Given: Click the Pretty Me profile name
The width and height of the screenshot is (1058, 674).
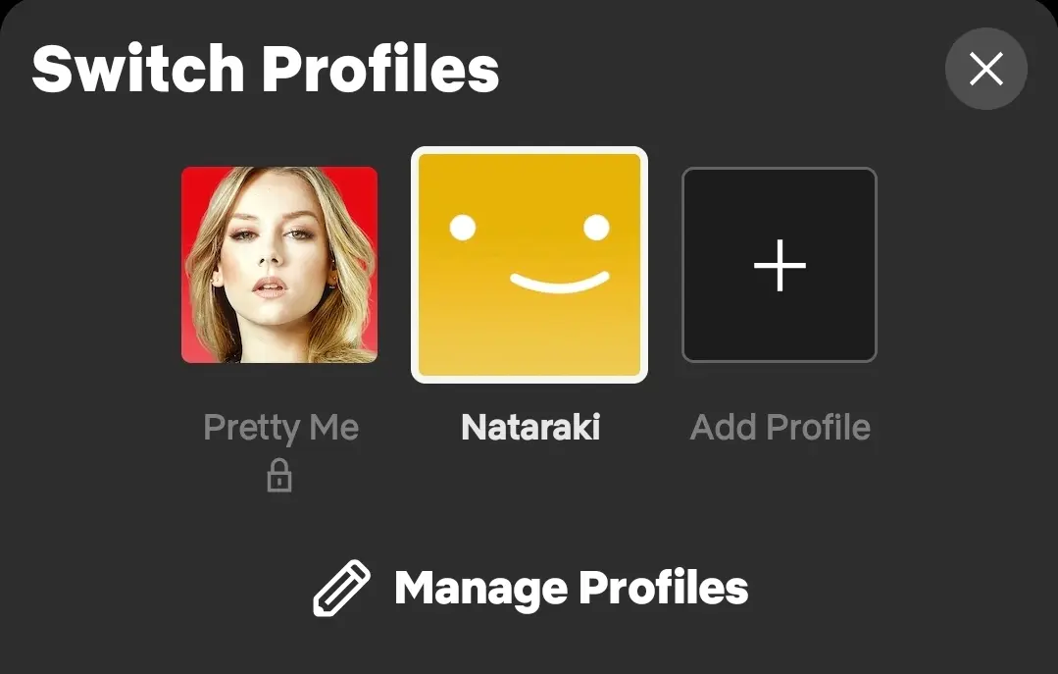Looking at the screenshot, I should (x=280, y=428).
